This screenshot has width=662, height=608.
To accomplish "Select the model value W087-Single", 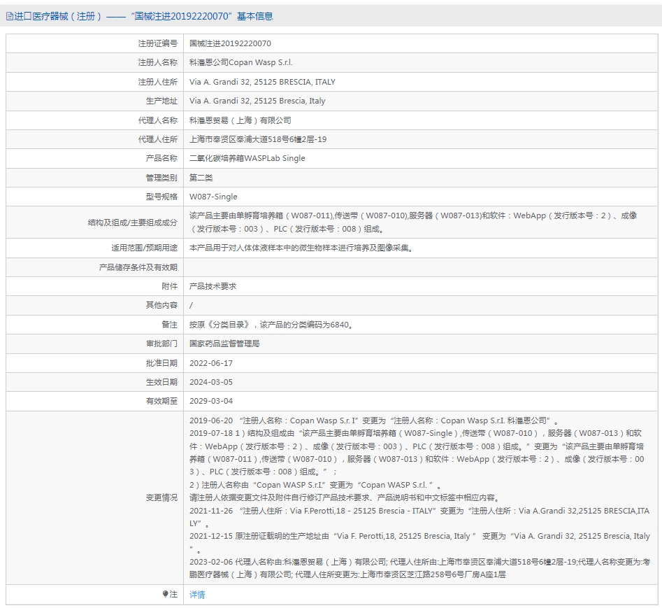I will pos(213,197).
